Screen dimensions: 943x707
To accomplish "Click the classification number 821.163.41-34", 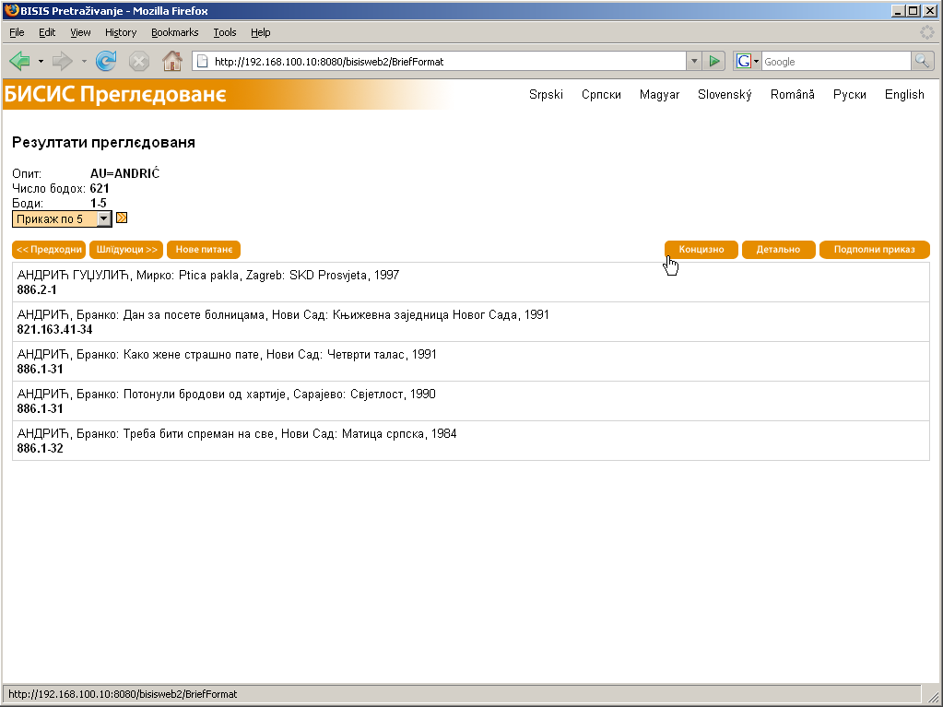I will coord(54,329).
